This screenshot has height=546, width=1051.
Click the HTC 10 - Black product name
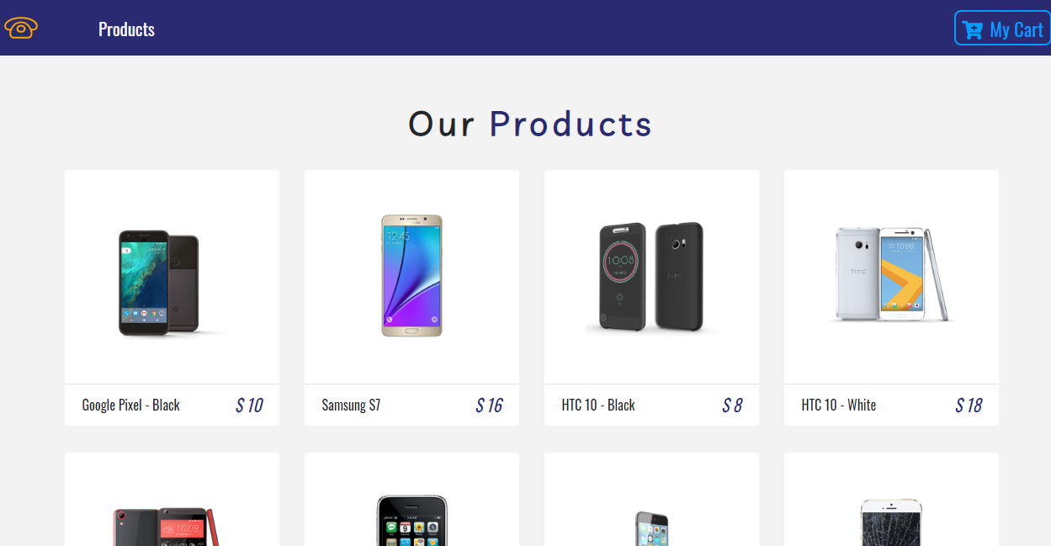coord(597,405)
